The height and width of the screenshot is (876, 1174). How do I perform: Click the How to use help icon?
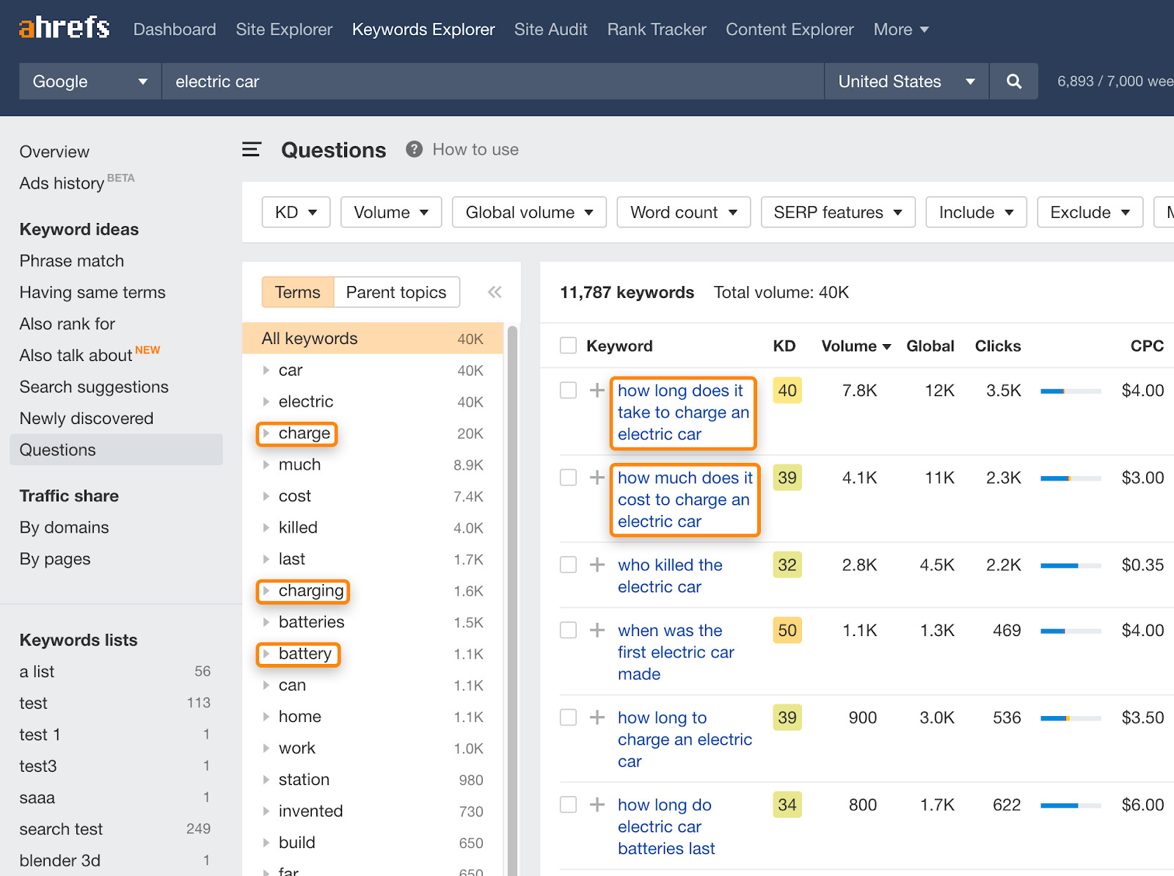415,150
